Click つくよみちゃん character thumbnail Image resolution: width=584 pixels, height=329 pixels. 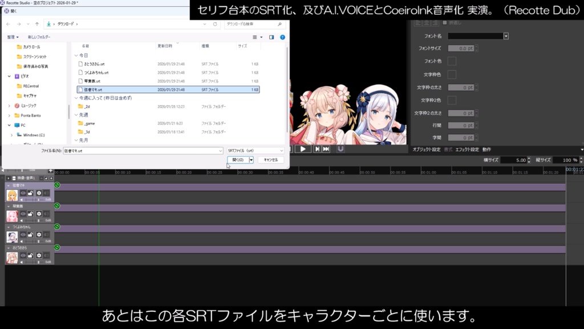click(12, 237)
